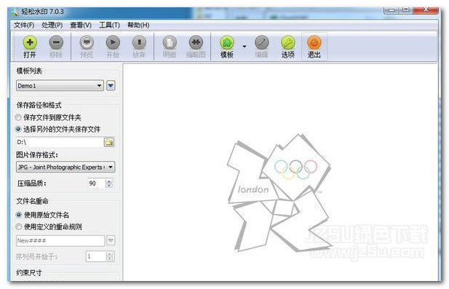Browse folder icon next to D:\ path
The height and width of the screenshot is (289, 449).
(x=109, y=143)
